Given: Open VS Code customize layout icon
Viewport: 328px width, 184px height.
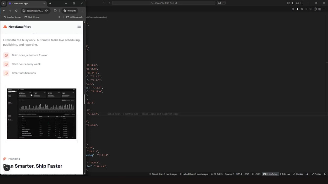Looking at the screenshot, I should point(288,3).
